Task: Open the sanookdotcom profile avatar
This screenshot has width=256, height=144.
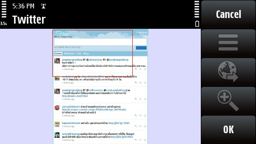Action: [x=57, y=108]
